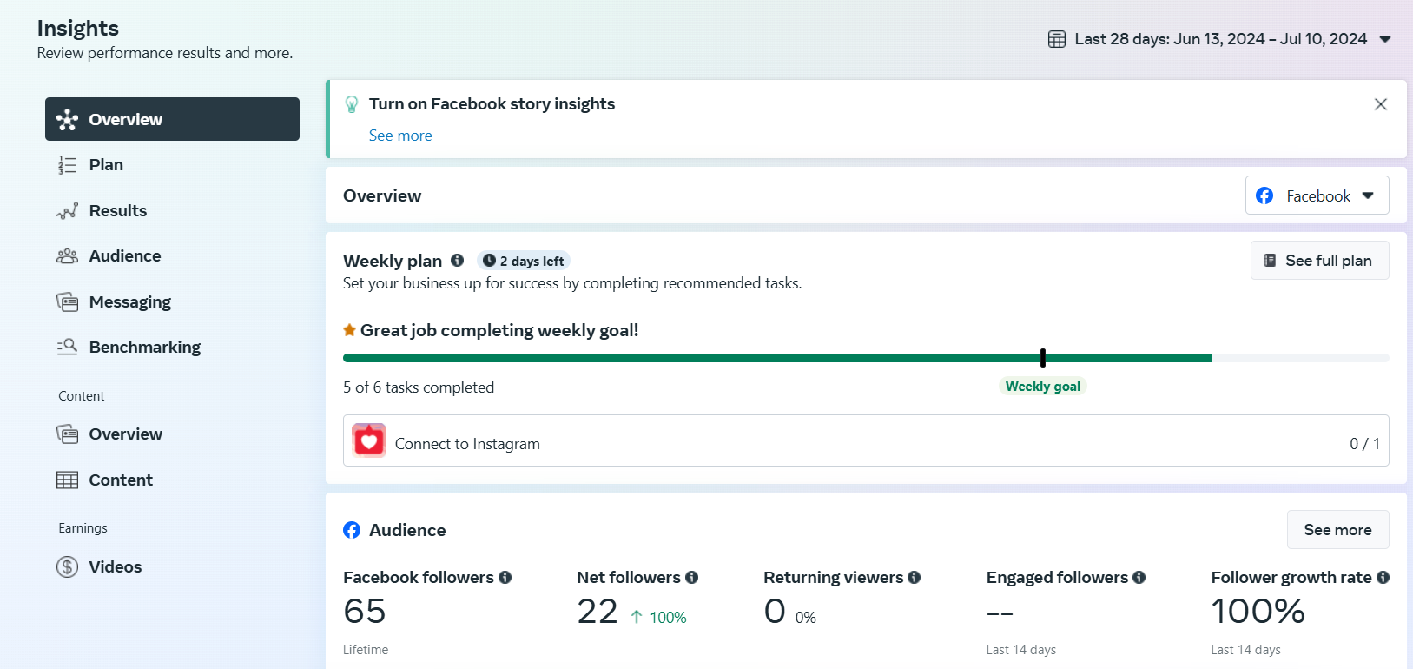Click the Follower growth rate info icon
1413x669 pixels.
click(x=1383, y=578)
